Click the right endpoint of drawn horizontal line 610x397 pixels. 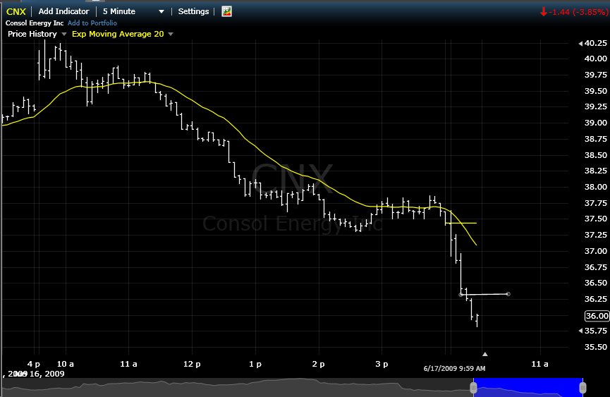(508, 294)
